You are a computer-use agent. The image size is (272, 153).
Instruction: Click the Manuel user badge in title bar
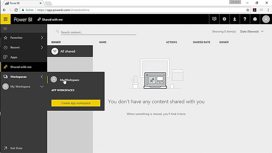[235, 2]
